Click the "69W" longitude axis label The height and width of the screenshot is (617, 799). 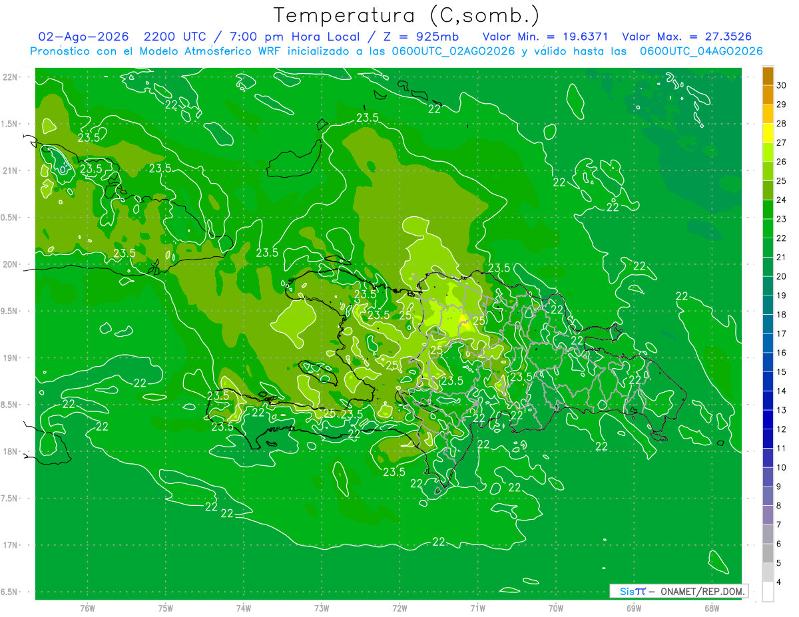click(634, 608)
